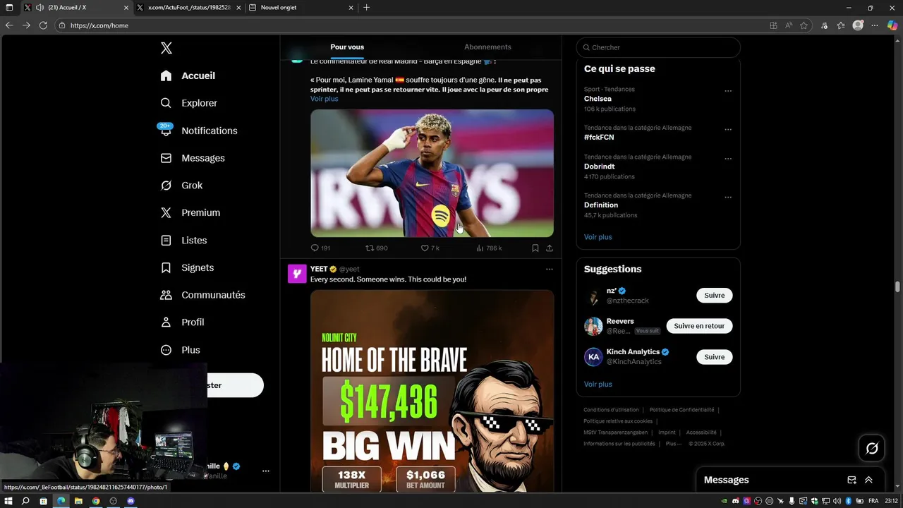Open the Plus menu in the sidebar
The height and width of the screenshot is (508, 903).
[180, 350]
